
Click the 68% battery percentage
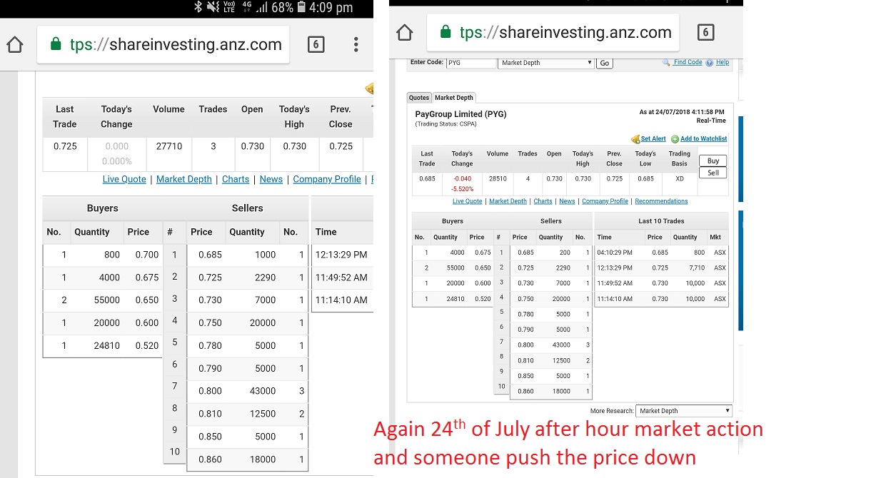[x=282, y=8]
